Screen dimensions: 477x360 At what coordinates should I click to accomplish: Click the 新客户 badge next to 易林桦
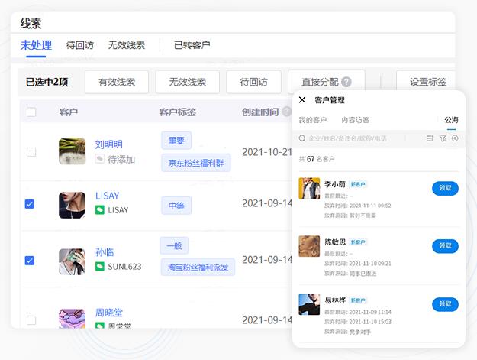[358, 300]
